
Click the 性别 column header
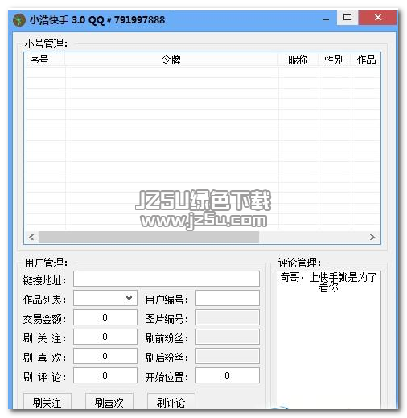point(335,60)
